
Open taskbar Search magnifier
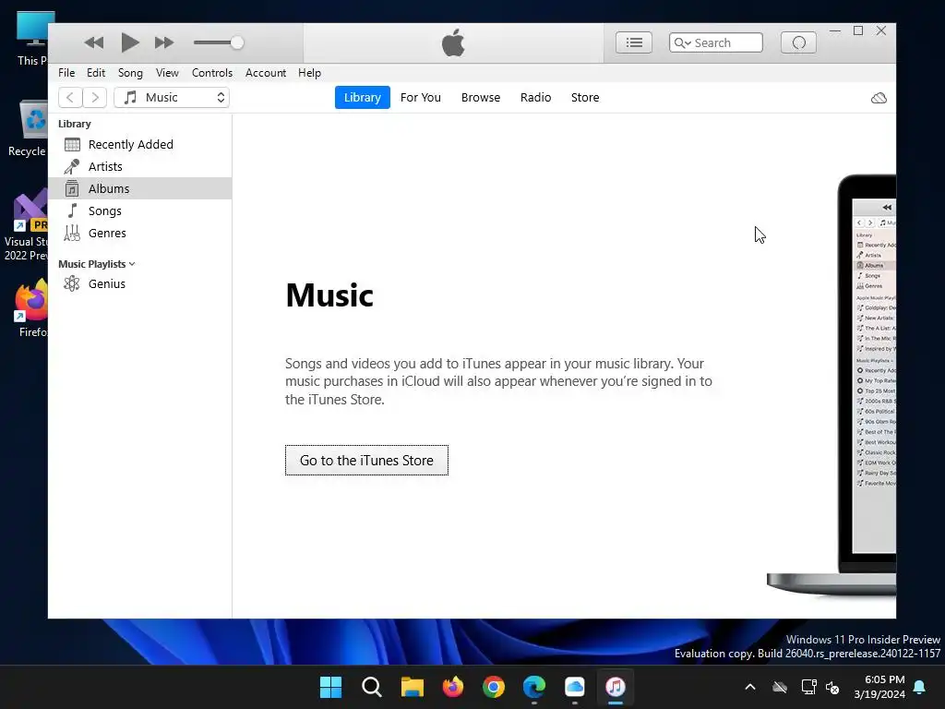point(371,687)
